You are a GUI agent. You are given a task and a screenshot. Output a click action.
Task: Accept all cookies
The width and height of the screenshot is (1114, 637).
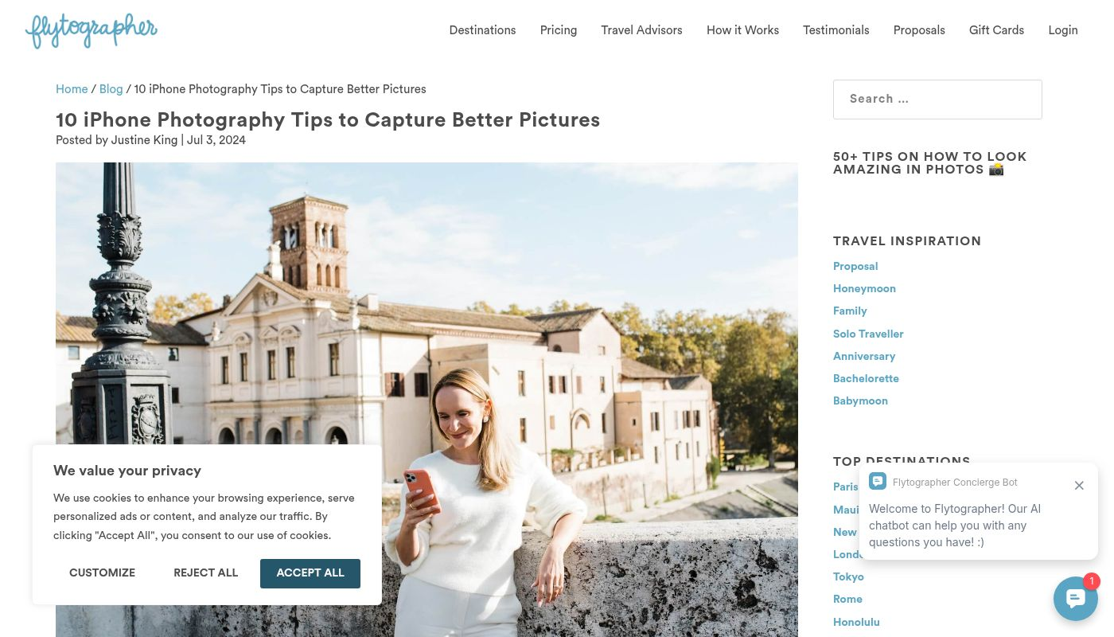310,573
